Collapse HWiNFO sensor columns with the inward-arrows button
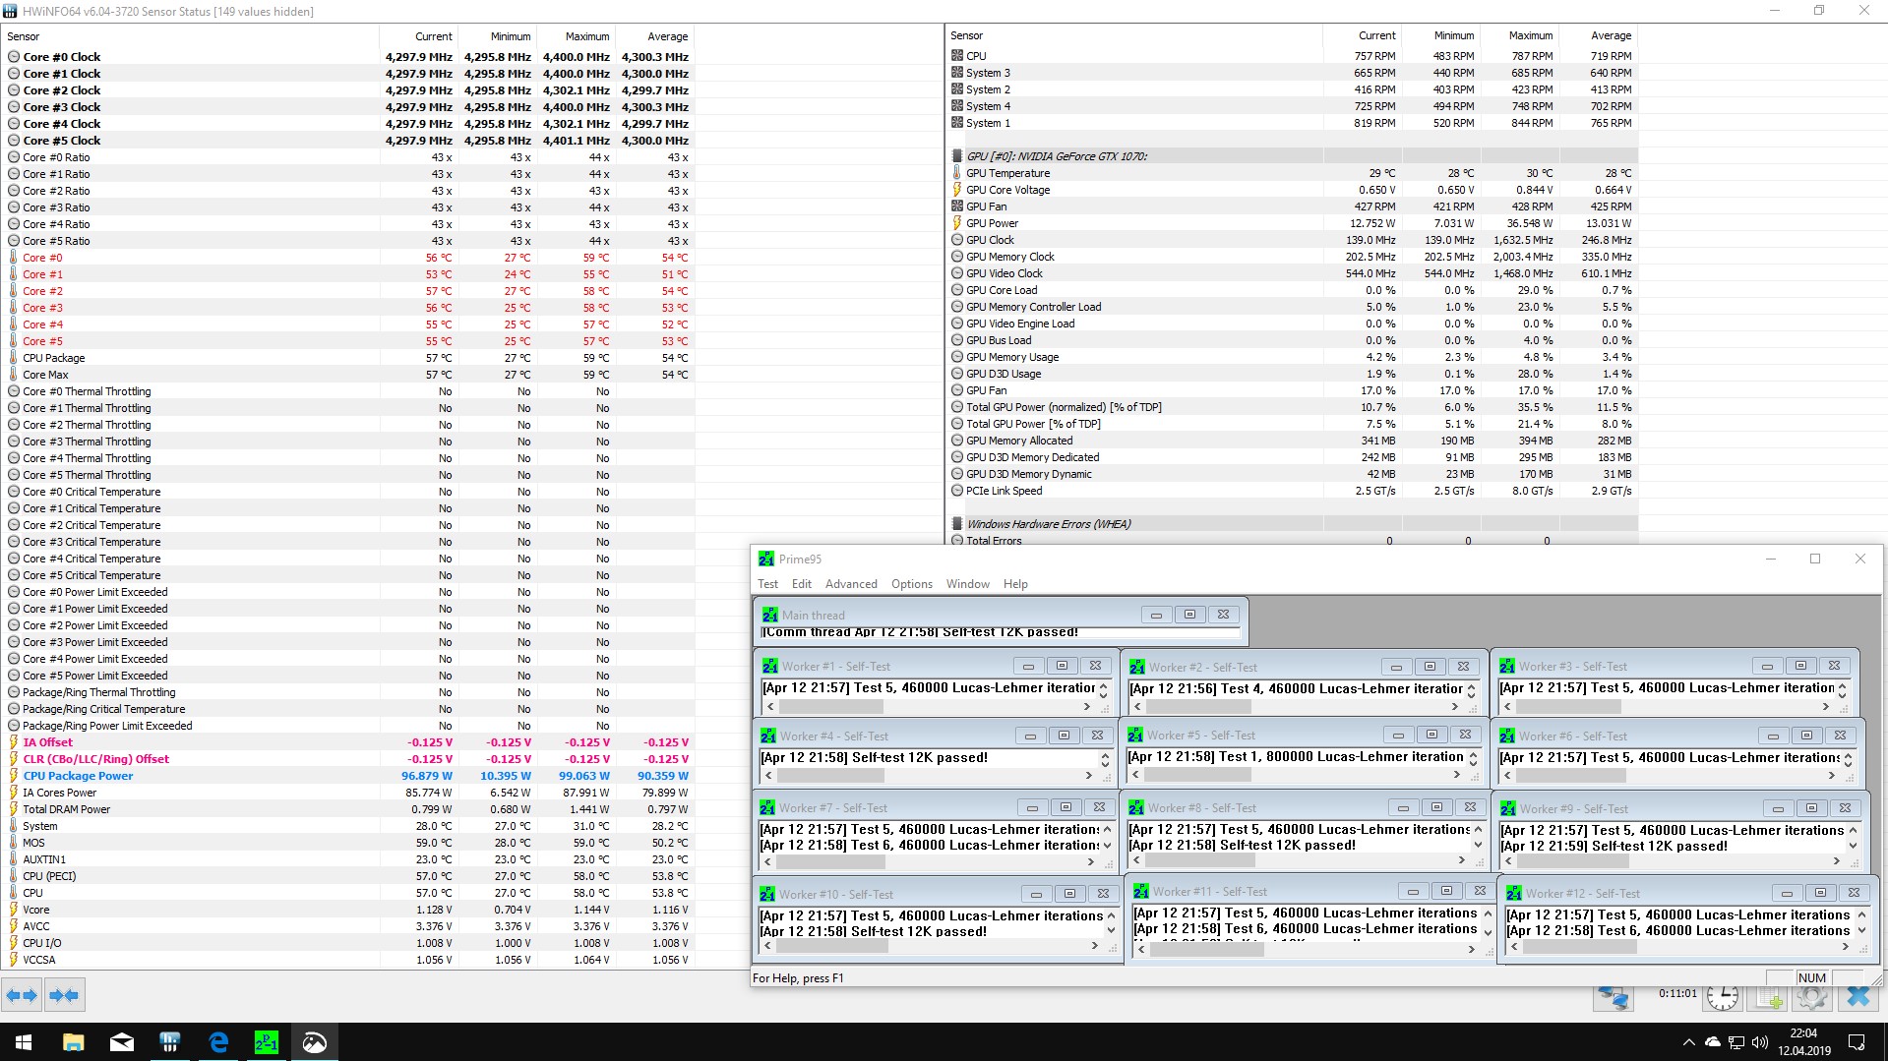Screen dimensions: 1888x1061 pyautogui.click(x=64, y=996)
